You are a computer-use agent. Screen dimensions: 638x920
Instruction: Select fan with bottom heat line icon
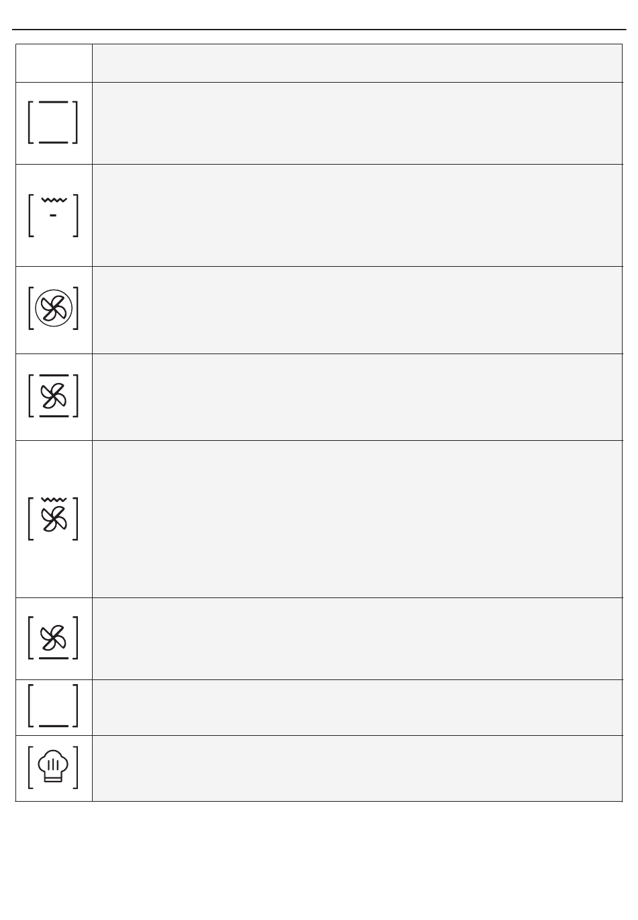[53, 638]
